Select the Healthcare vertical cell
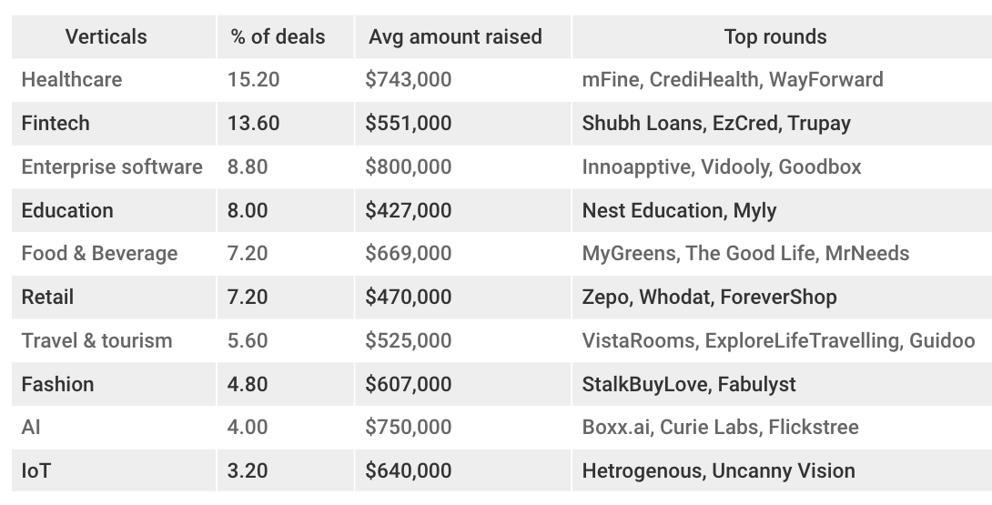The width and height of the screenshot is (992, 505). point(71,79)
